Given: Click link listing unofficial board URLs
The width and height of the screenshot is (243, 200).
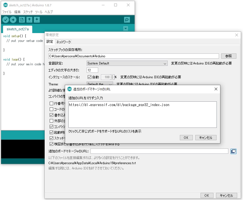Looking at the screenshot, I should 105,131.
